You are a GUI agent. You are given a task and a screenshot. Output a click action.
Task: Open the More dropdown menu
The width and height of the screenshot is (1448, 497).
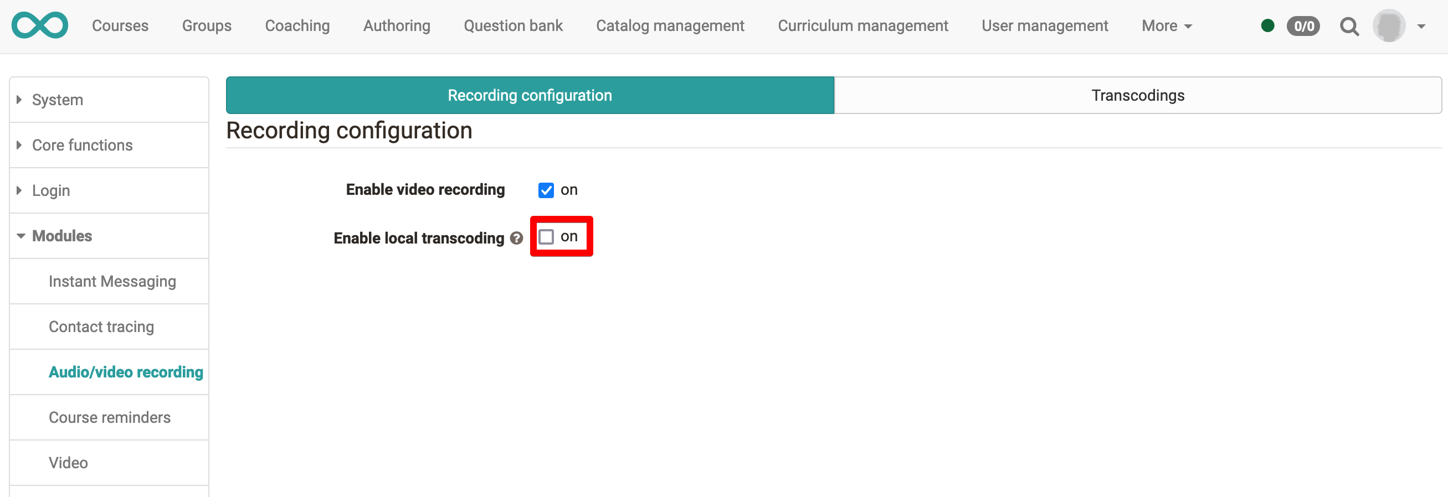point(1167,26)
